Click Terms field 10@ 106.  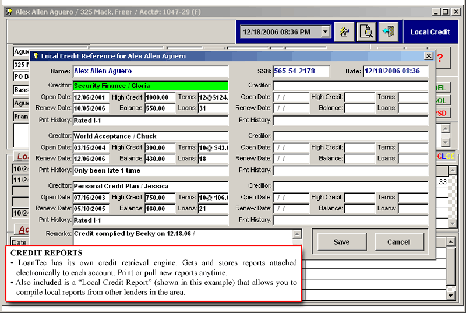pos(213,198)
